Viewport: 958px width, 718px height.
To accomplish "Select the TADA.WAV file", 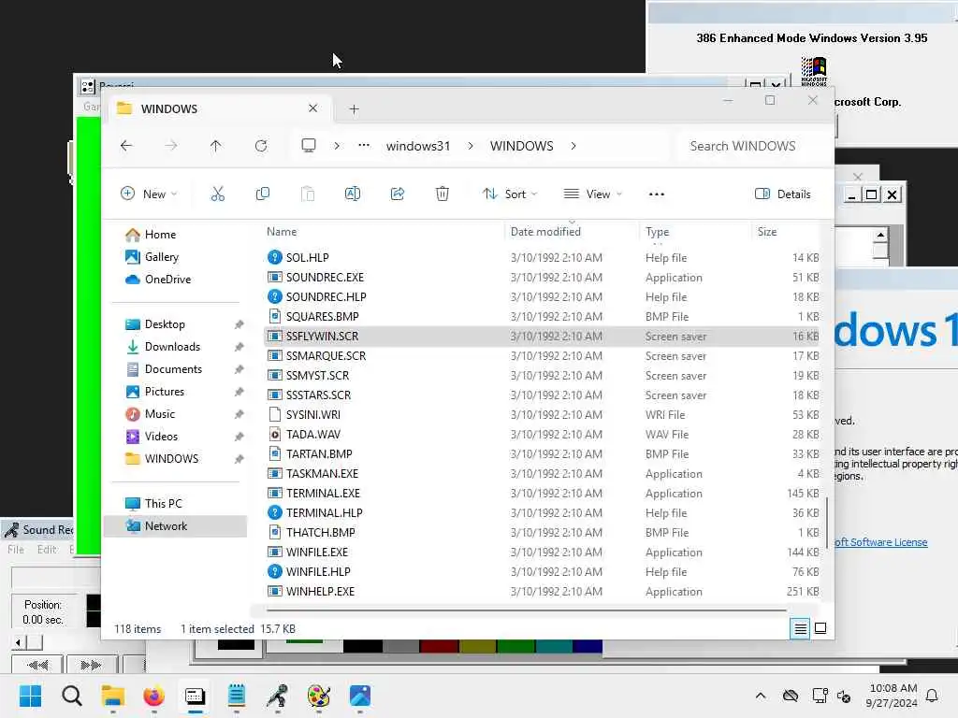I will click(x=542, y=434).
